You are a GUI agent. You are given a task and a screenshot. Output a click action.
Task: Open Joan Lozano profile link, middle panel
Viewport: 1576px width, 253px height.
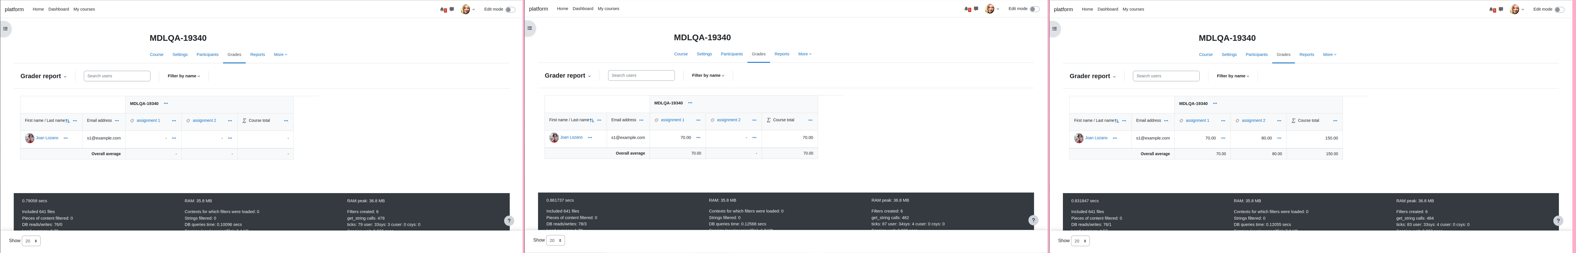[x=571, y=137]
